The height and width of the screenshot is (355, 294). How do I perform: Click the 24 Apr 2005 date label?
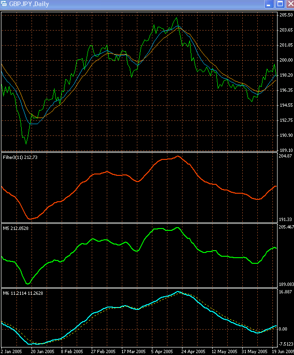point(193,352)
